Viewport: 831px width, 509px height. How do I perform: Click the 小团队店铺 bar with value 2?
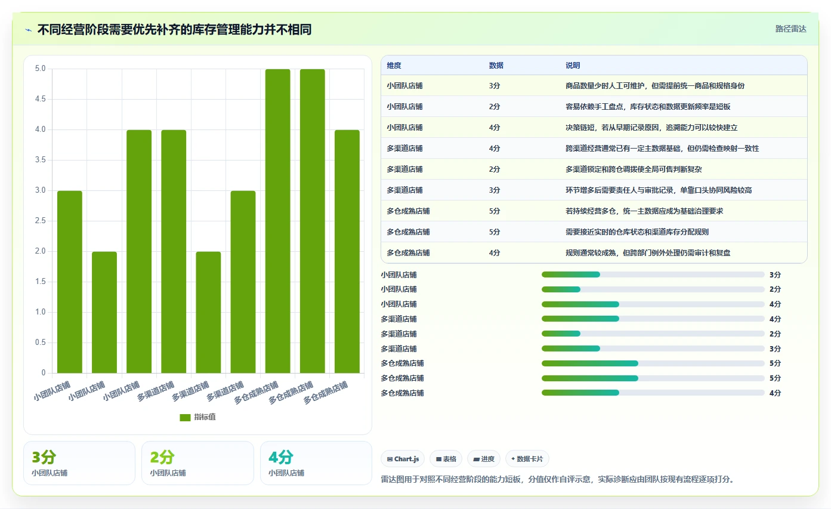tap(104, 312)
